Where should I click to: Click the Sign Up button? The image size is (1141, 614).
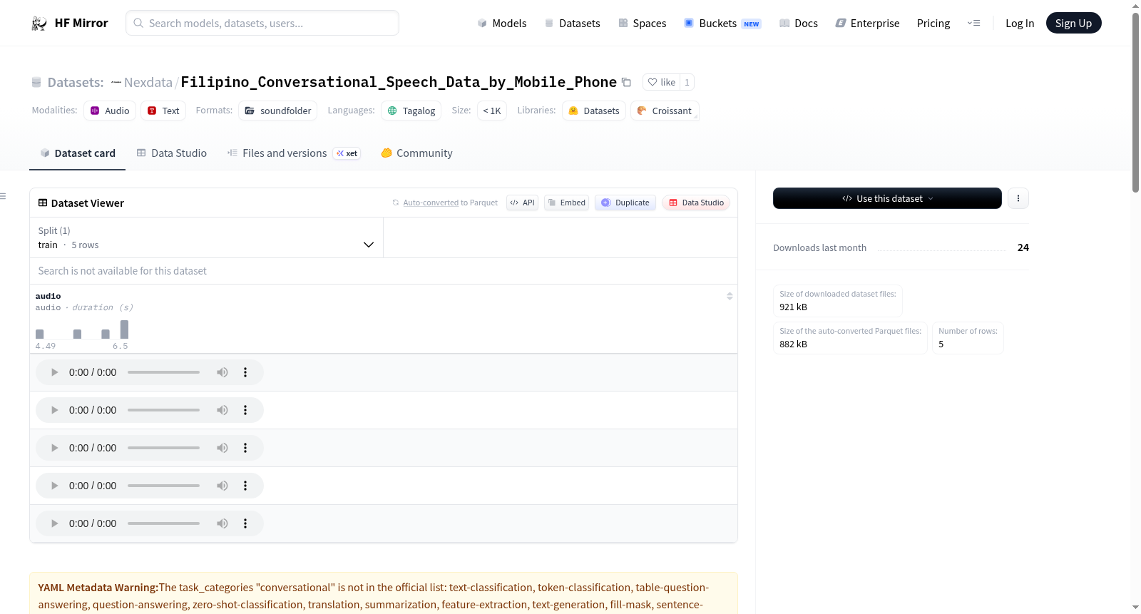pos(1073,23)
